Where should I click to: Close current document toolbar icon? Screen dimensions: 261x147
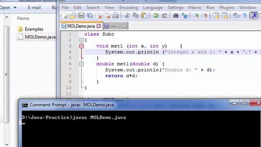click(99, 16)
